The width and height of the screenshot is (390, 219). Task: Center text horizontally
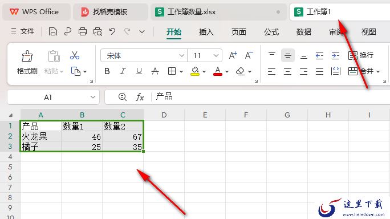tap(287, 72)
